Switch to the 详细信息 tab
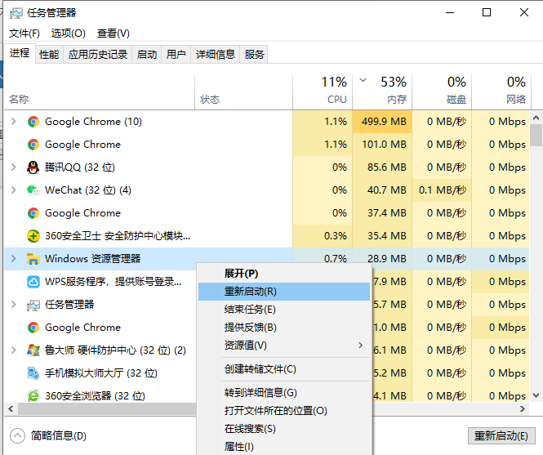 click(216, 55)
